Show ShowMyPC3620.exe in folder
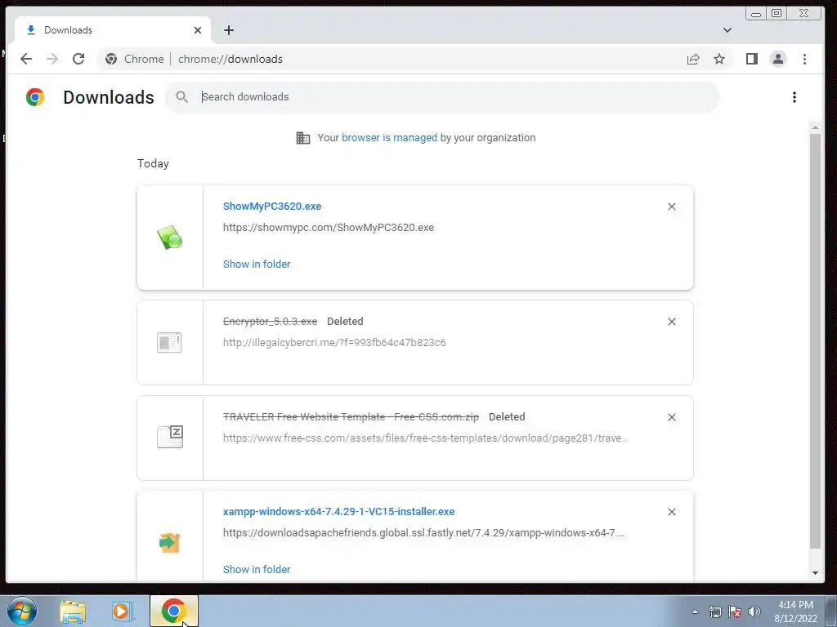 tap(257, 264)
